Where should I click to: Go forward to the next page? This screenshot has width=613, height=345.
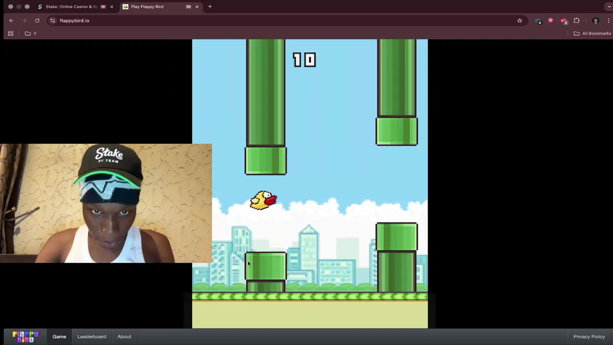24,21
